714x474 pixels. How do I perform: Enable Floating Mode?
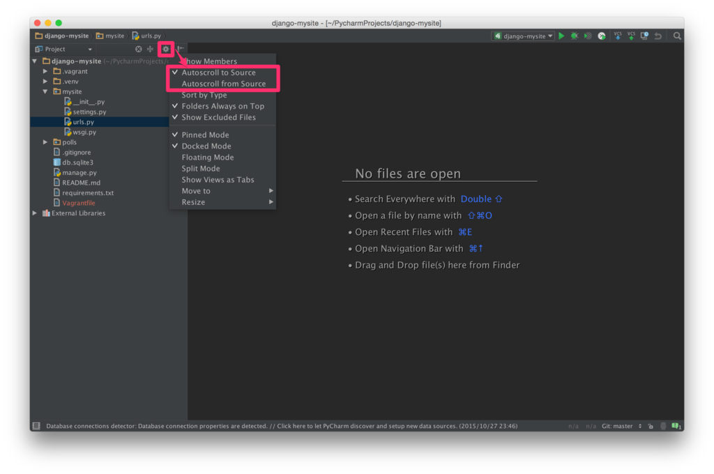tap(222, 157)
